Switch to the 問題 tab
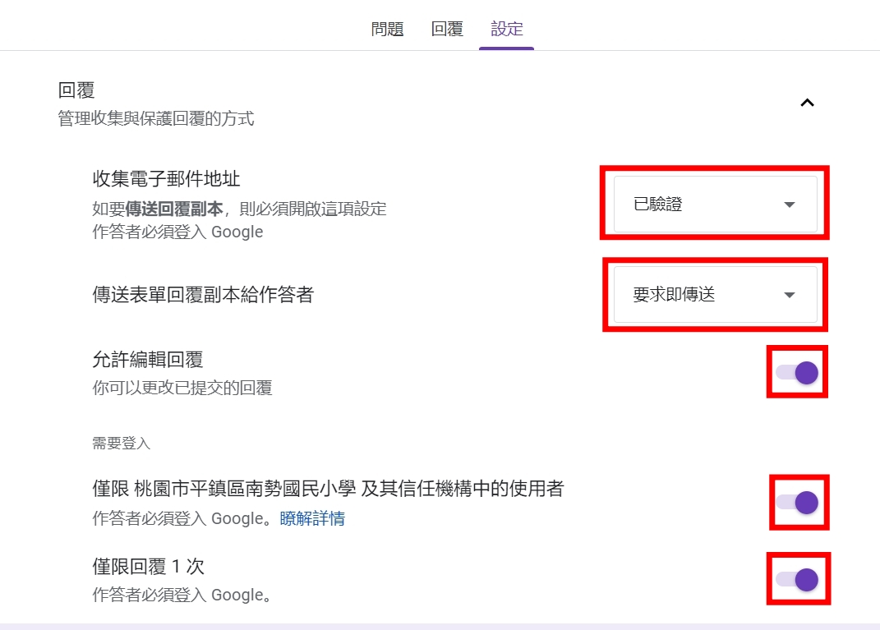 point(387,30)
